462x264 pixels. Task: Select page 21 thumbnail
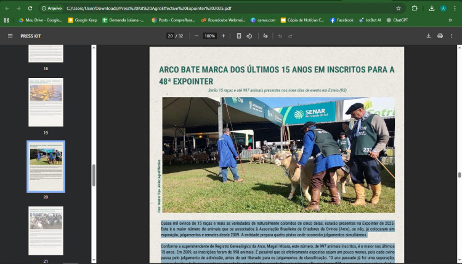point(46,230)
